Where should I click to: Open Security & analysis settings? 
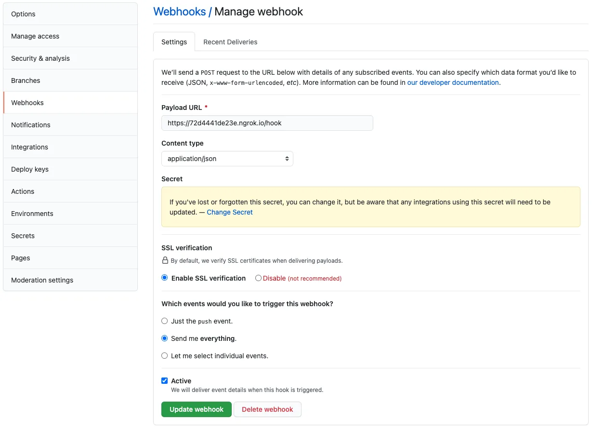tap(70, 58)
